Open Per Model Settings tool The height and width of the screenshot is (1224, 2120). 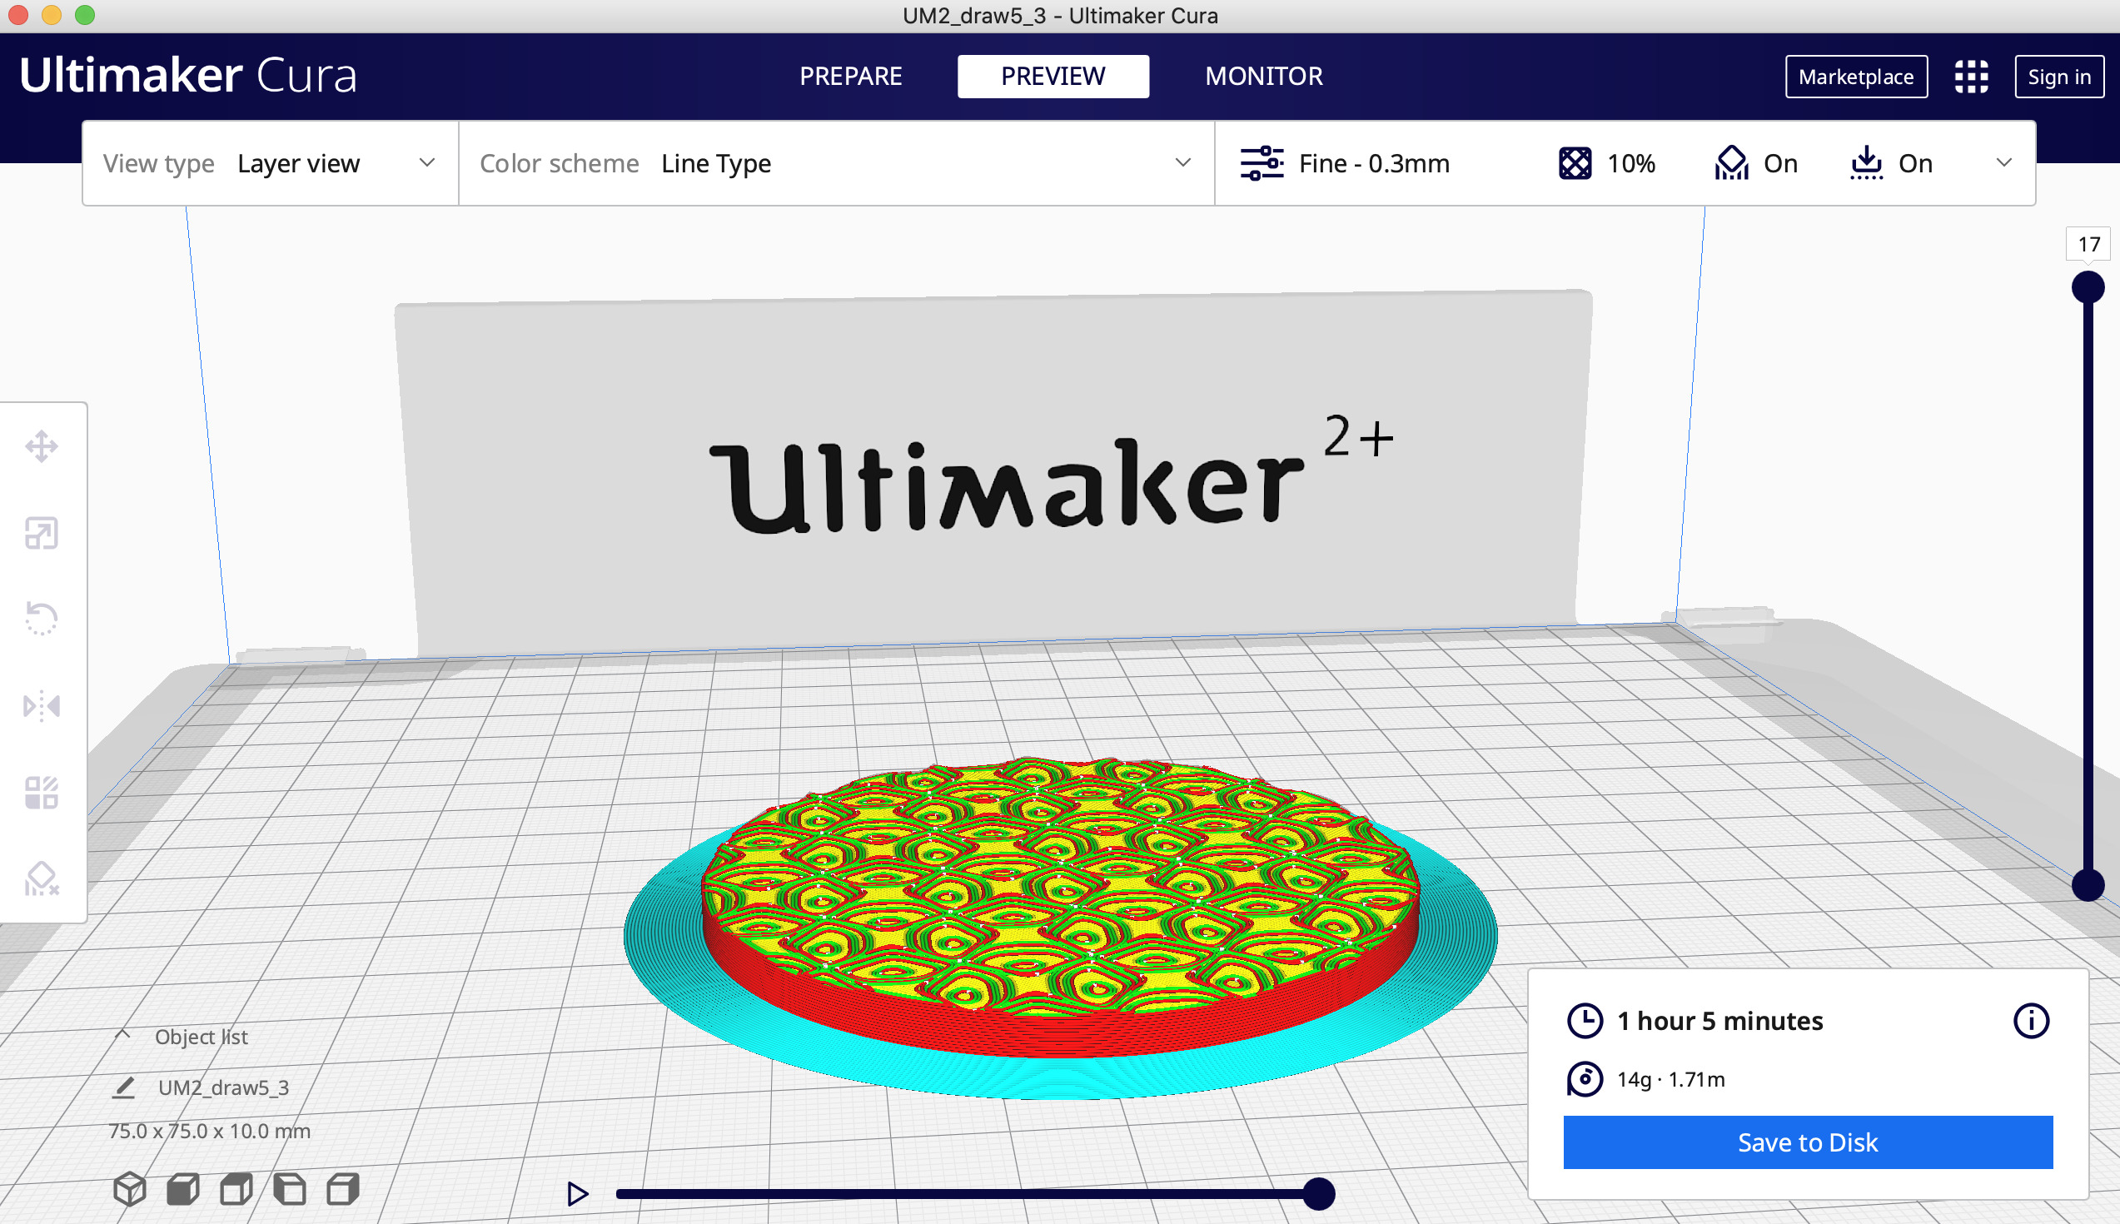[41, 792]
